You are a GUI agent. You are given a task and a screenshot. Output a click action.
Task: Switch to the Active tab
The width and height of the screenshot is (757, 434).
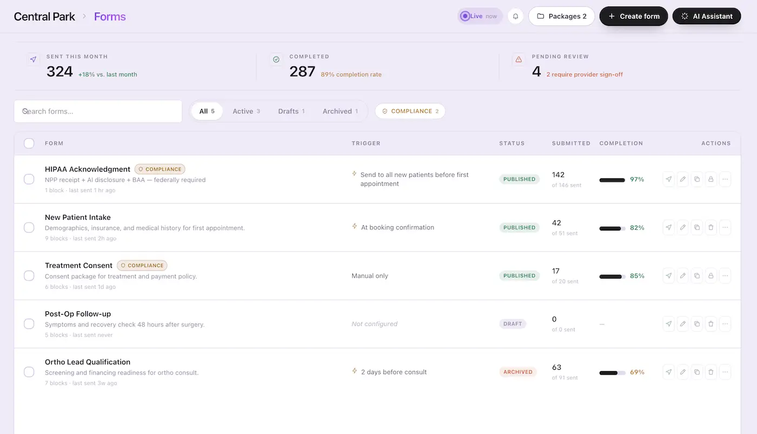pyautogui.click(x=247, y=111)
